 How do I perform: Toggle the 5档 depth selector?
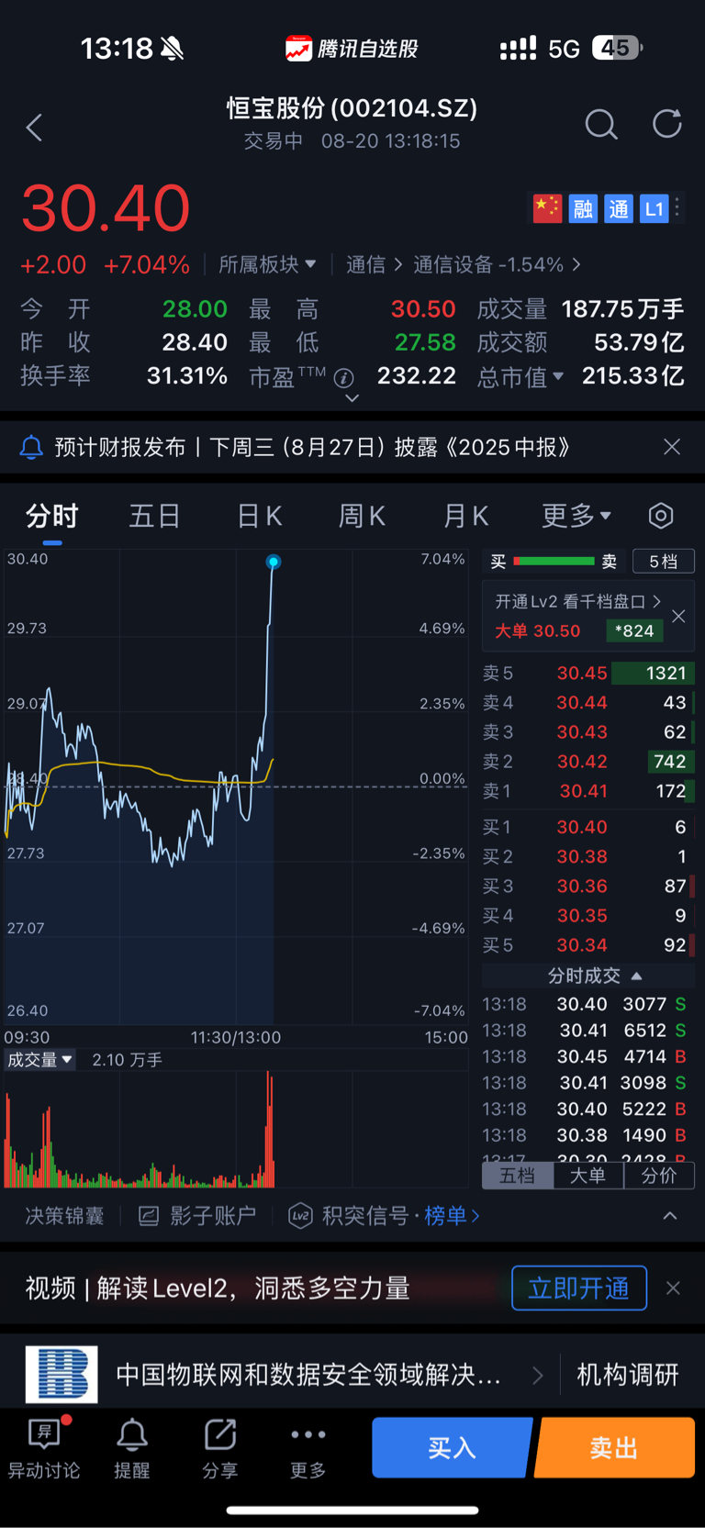[663, 562]
